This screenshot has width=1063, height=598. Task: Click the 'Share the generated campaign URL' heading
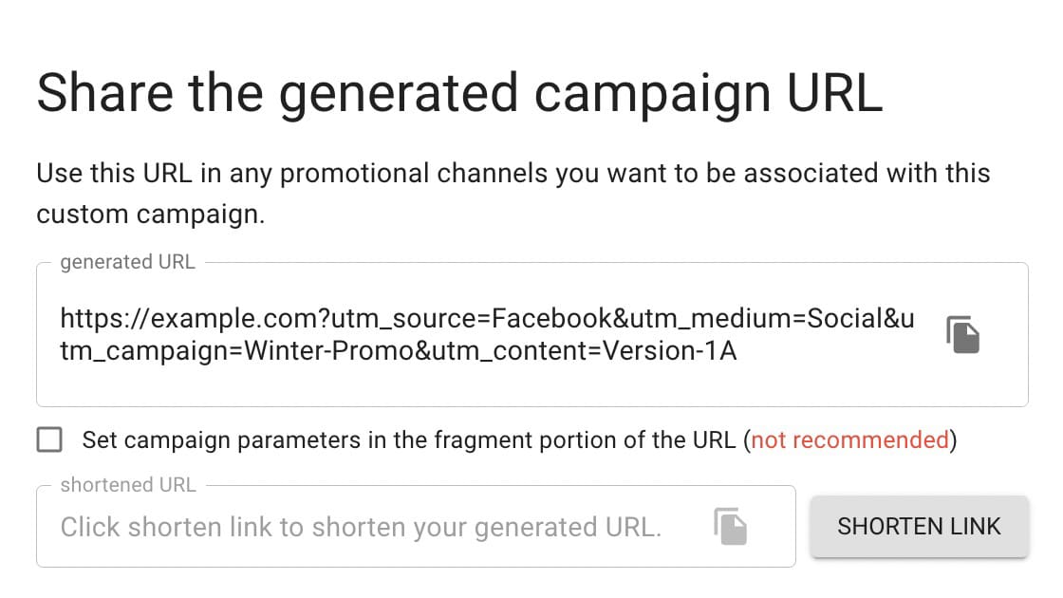459,93
